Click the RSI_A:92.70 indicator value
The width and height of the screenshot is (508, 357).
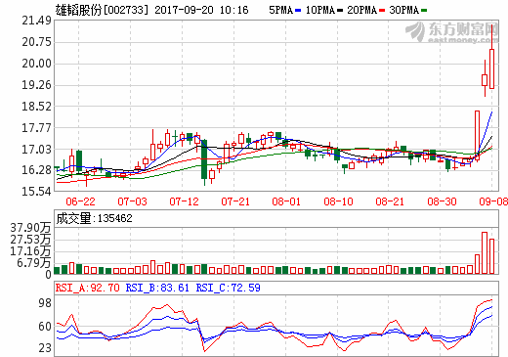click(87, 288)
